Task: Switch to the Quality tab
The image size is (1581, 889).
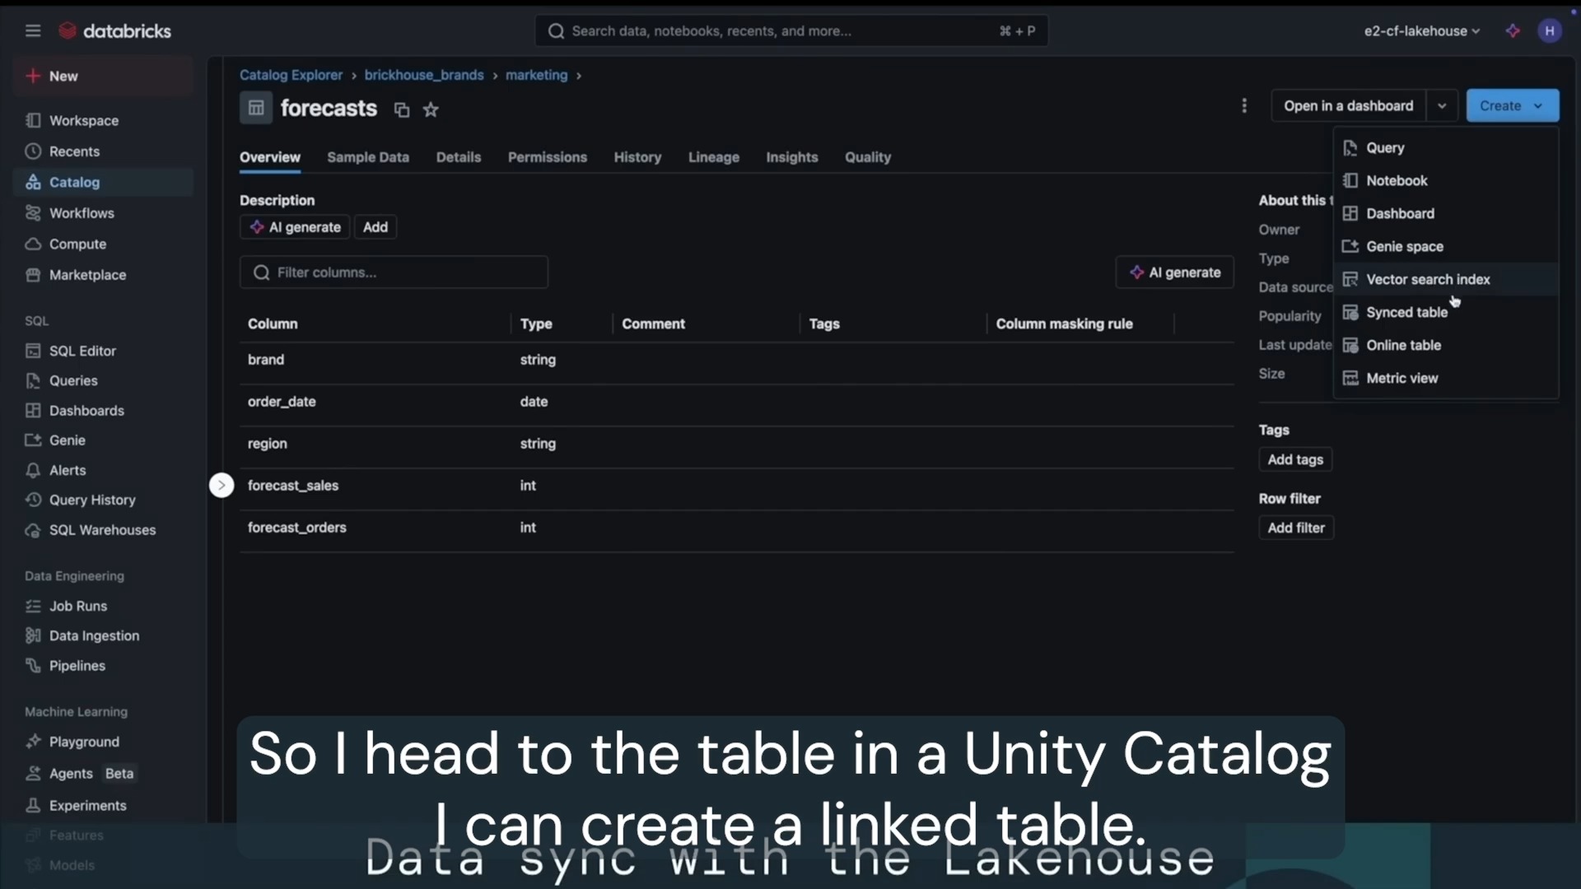Action: pos(868,157)
